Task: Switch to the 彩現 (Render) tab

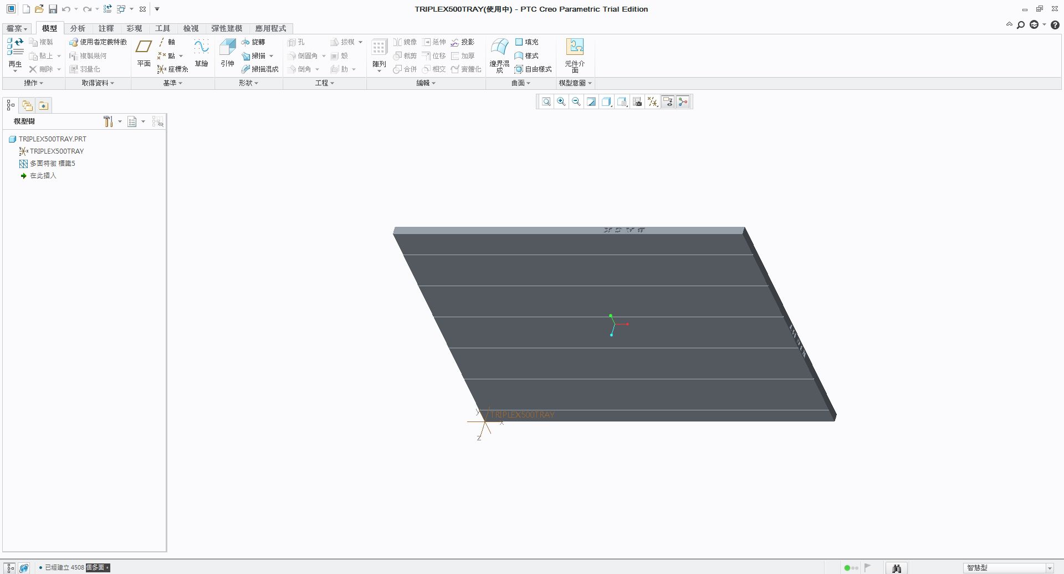Action: click(x=134, y=28)
